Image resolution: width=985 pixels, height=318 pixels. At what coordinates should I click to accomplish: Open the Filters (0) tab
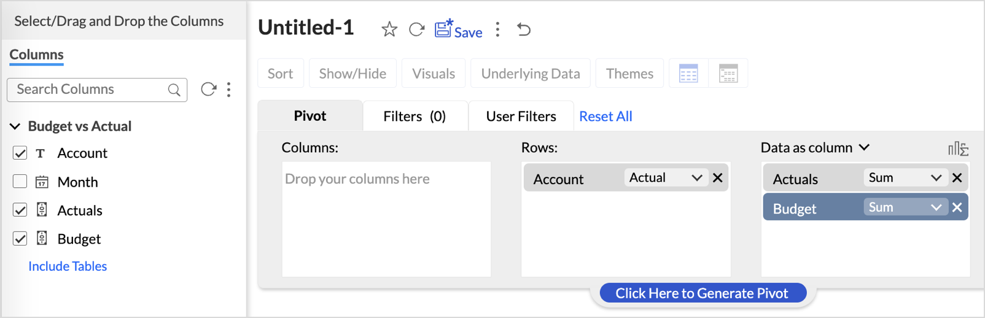coord(415,117)
